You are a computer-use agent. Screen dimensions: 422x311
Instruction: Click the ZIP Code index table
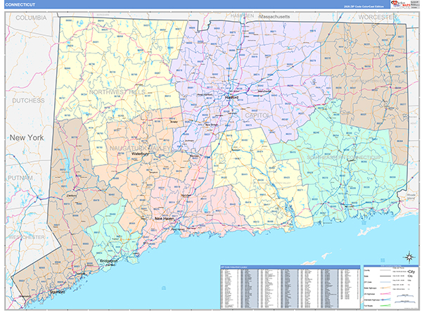[290, 287]
